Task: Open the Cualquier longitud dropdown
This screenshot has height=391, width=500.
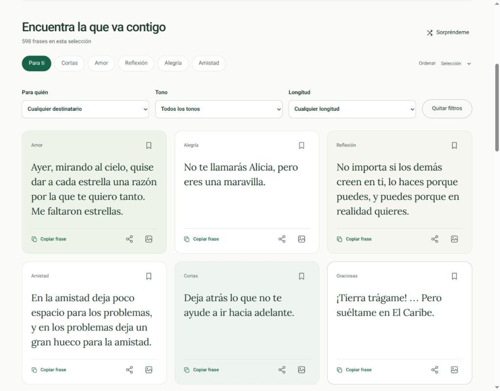Action: point(352,109)
